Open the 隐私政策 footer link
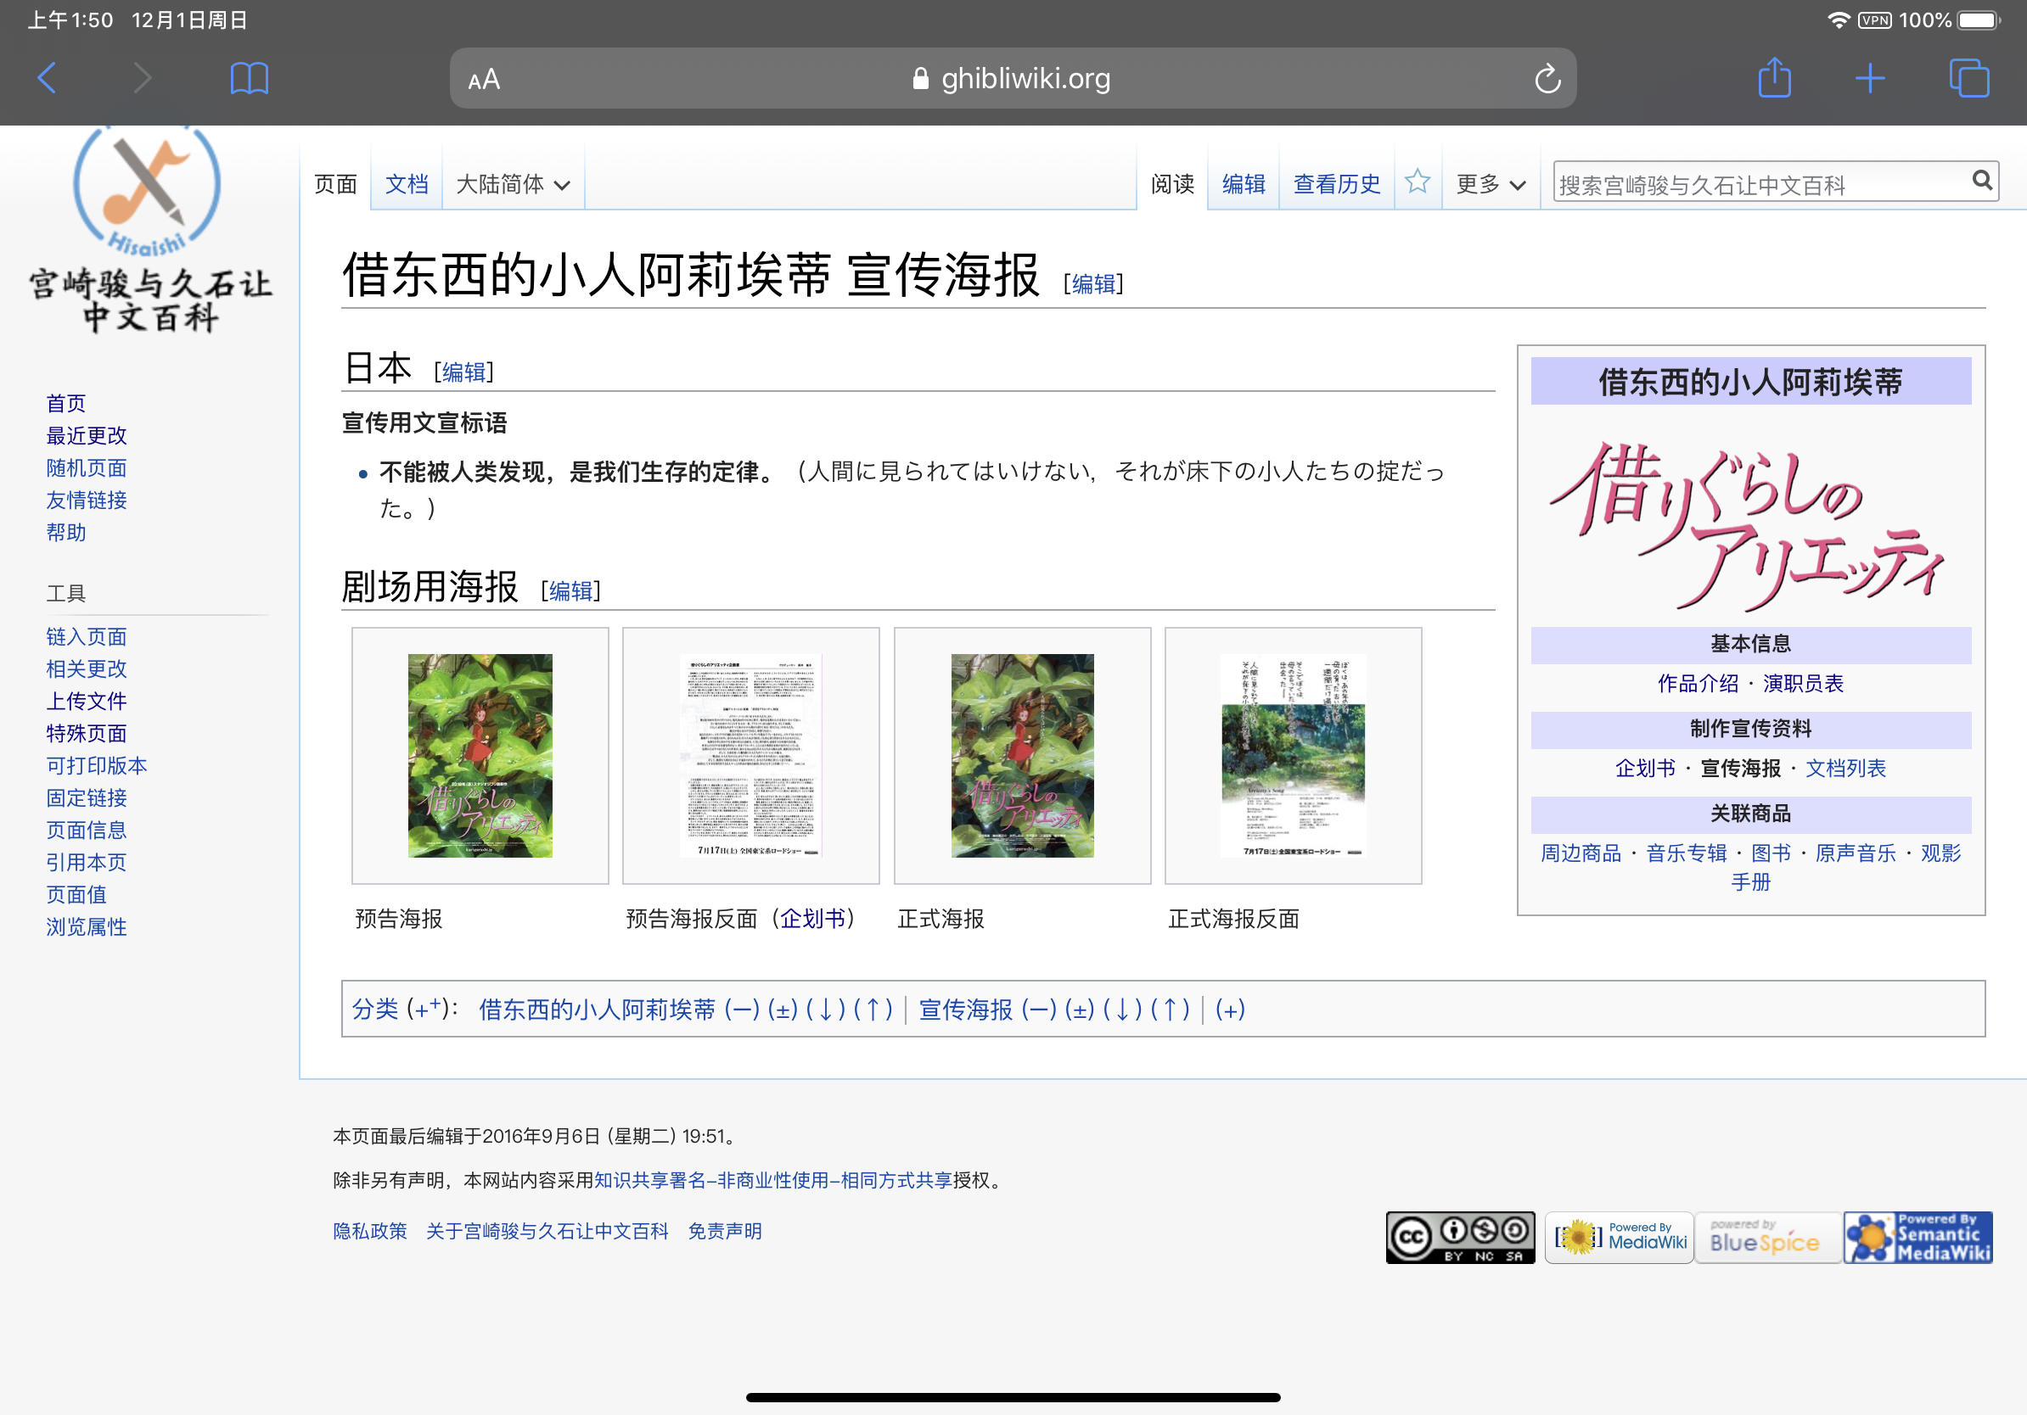 click(x=370, y=1231)
